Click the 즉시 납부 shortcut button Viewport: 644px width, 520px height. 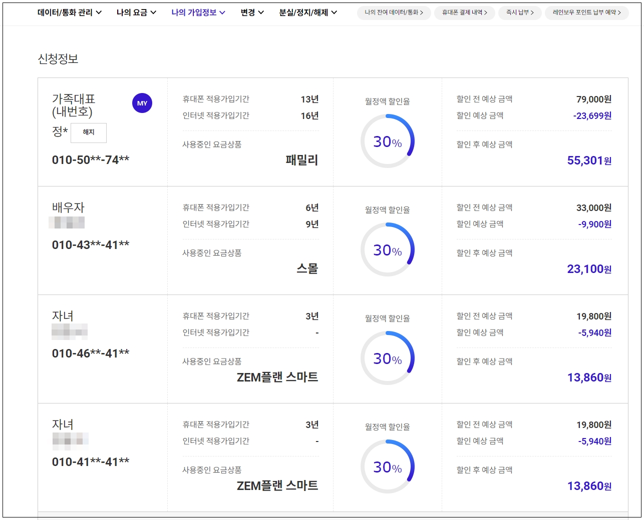(520, 12)
